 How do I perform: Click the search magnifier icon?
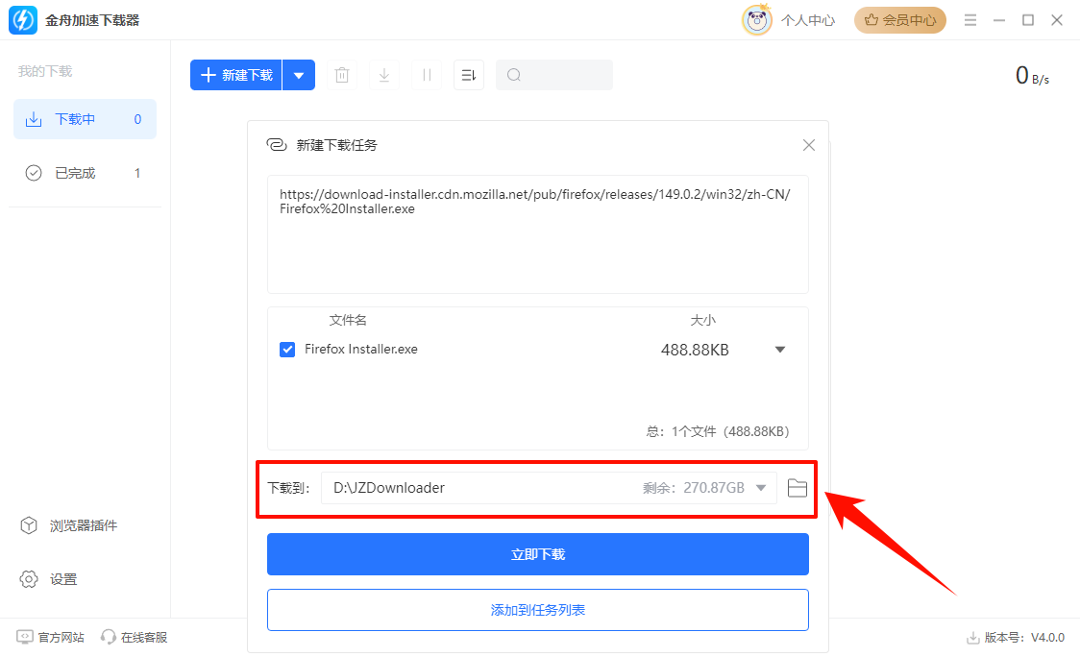(x=513, y=74)
